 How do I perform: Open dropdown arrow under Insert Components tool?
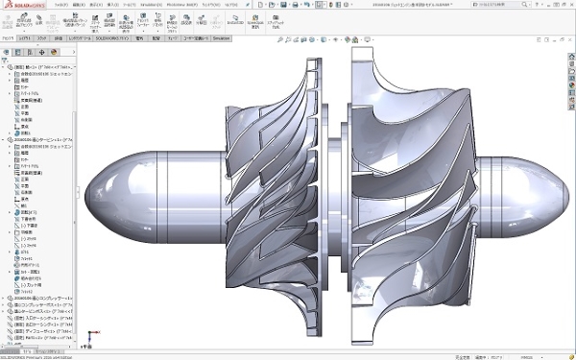pyautogui.click(x=24, y=32)
